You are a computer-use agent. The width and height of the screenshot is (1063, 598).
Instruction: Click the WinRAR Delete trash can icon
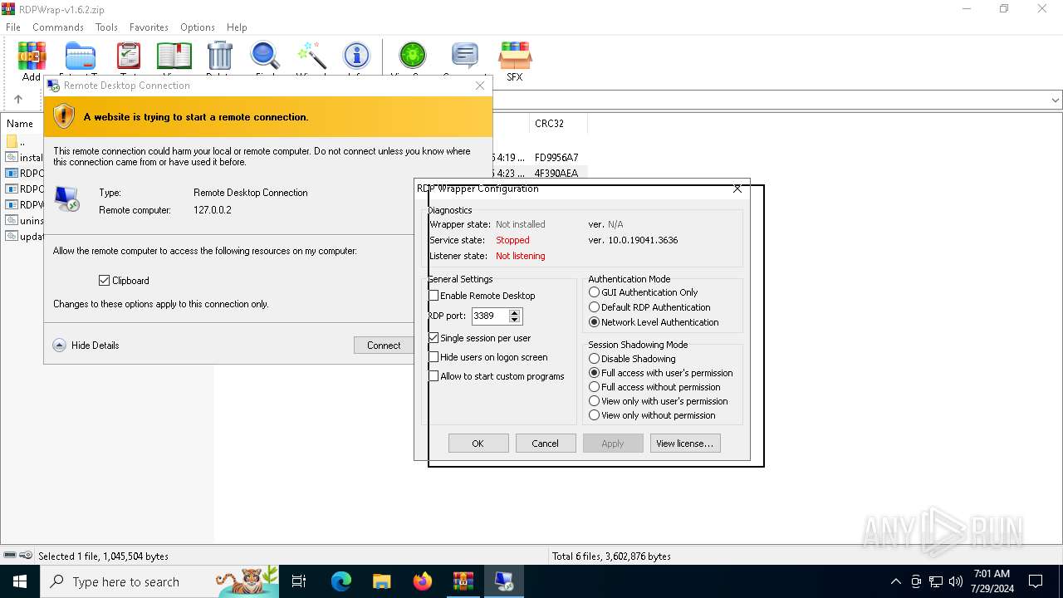220,56
